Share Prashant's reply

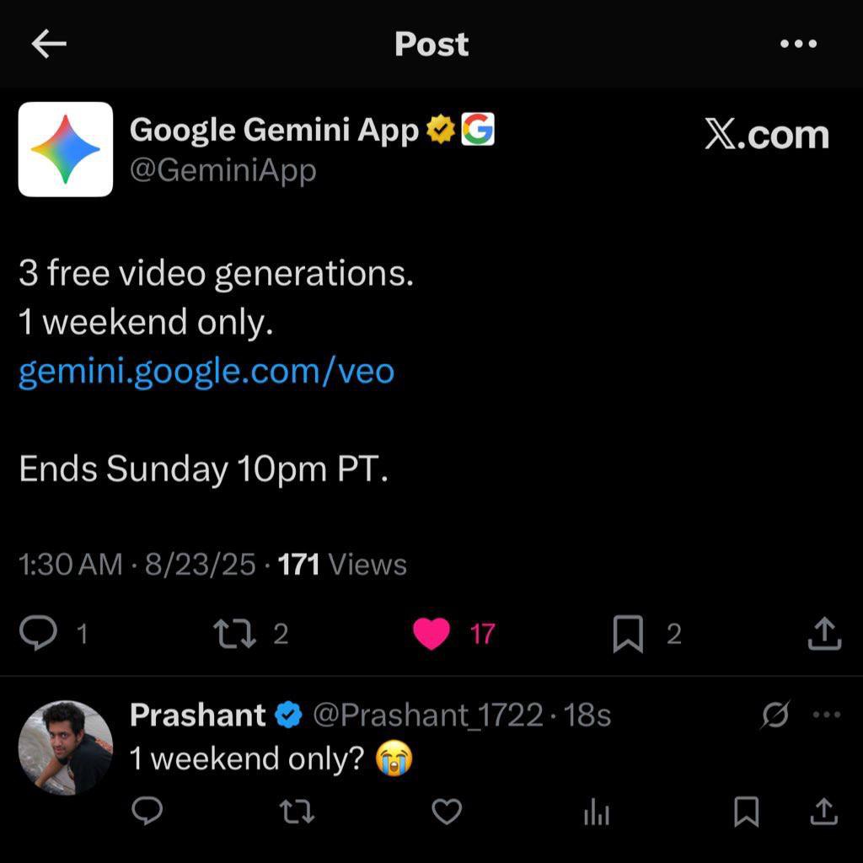[824, 812]
